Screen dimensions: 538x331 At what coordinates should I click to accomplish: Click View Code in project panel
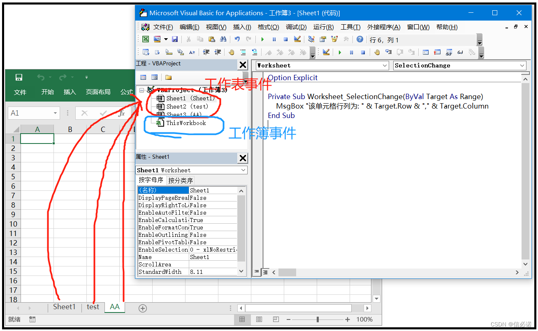(143, 77)
